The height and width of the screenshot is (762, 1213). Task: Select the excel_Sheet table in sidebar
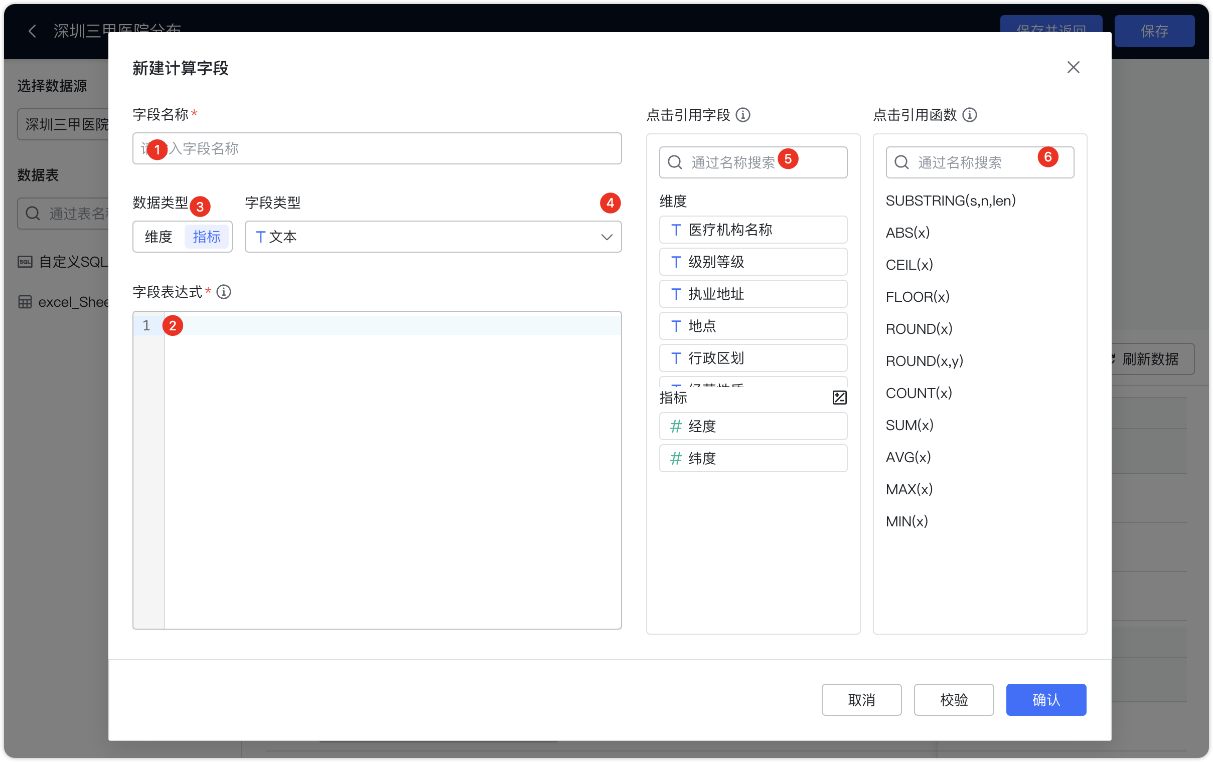[64, 302]
